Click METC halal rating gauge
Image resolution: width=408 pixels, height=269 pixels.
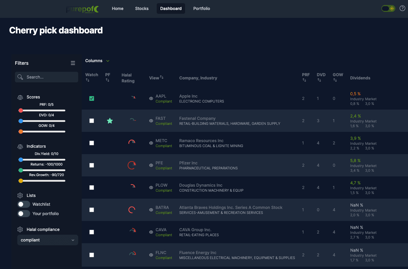click(x=132, y=142)
